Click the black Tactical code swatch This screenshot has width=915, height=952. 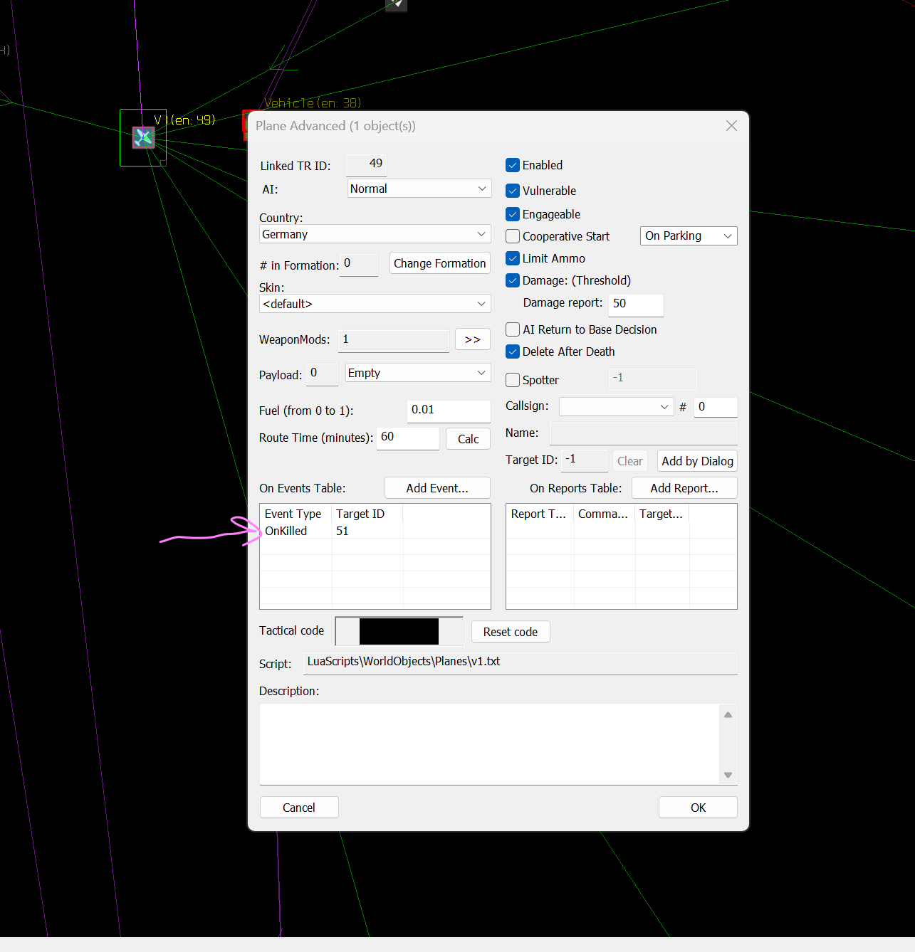[399, 631]
